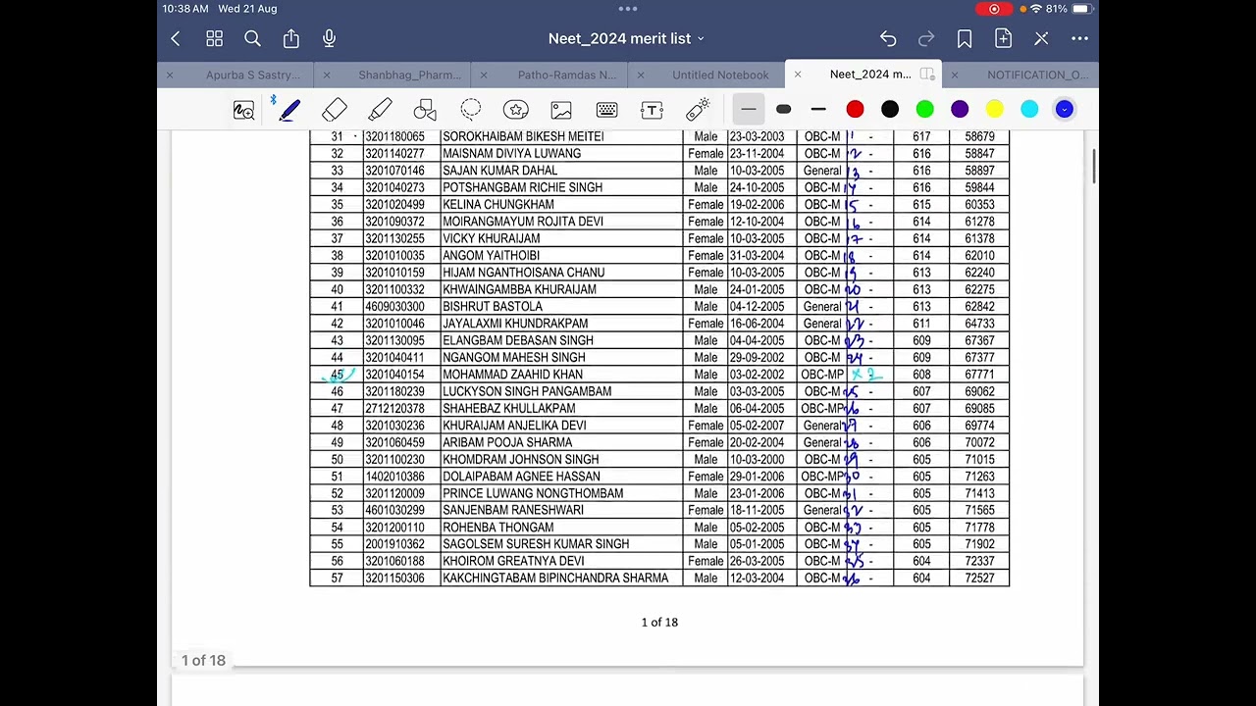Open the three-dot more options menu

[1079, 38]
